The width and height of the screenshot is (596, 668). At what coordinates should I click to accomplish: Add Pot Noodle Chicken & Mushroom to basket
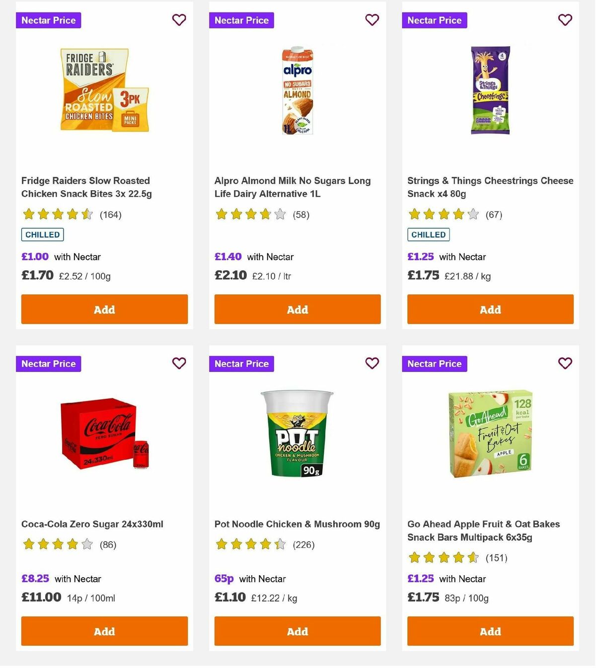[297, 631]
